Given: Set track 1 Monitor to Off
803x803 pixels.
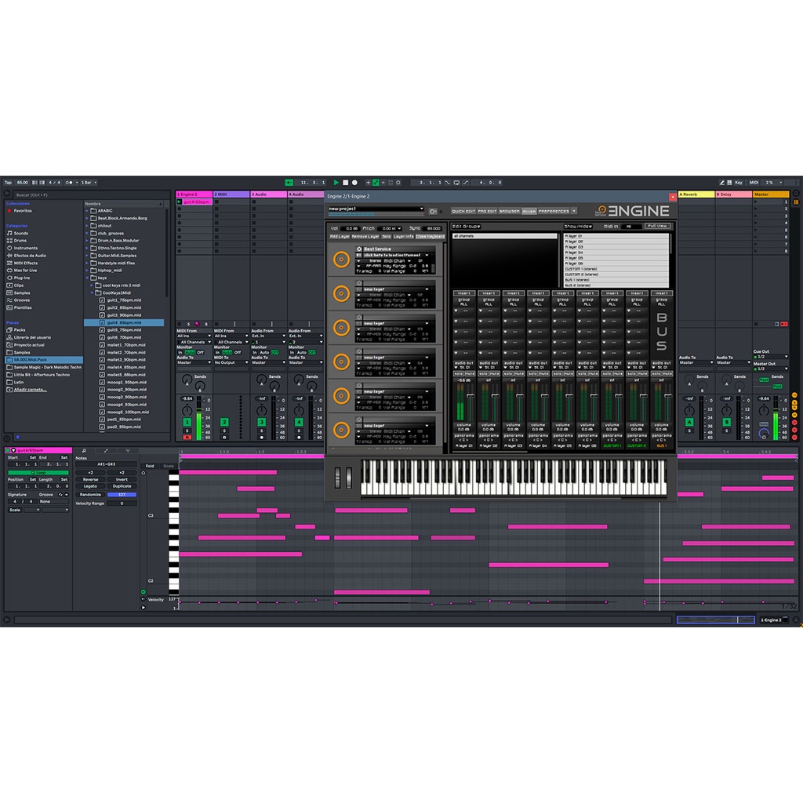Looking at the screenshot, I should 200,352.
